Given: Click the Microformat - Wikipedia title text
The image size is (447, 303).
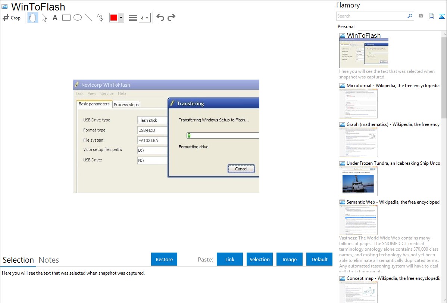Looking at the screenshot, I should 393,86.
